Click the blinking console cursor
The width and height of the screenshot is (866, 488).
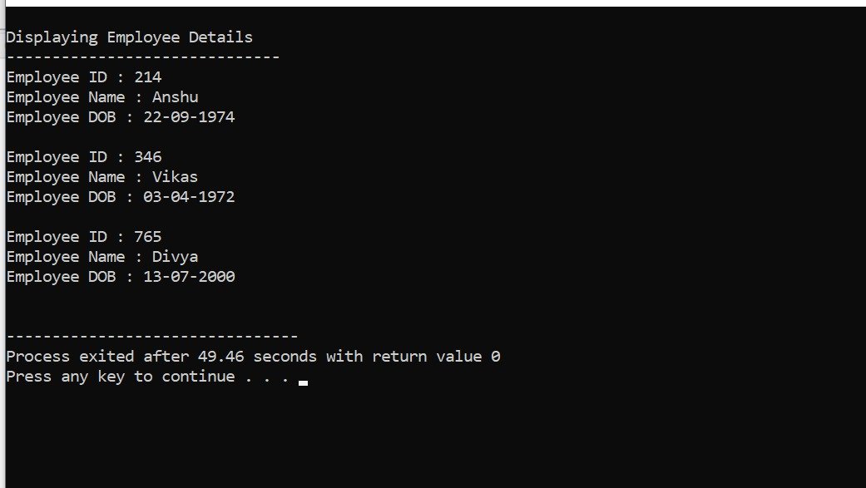tap(303, 382)
